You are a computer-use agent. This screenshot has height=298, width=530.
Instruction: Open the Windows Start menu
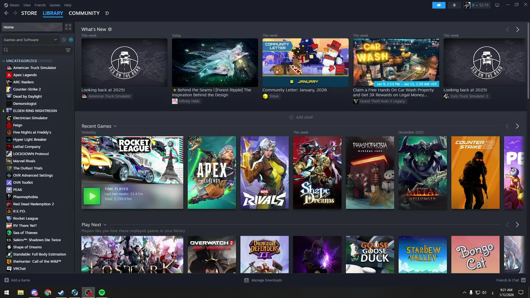[7, 293]
